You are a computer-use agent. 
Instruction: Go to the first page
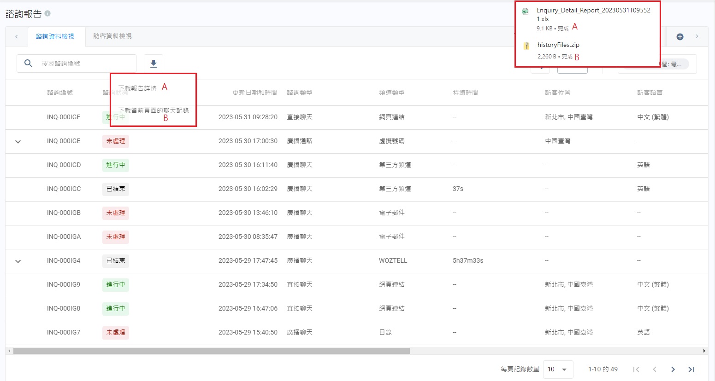(636, 369)
